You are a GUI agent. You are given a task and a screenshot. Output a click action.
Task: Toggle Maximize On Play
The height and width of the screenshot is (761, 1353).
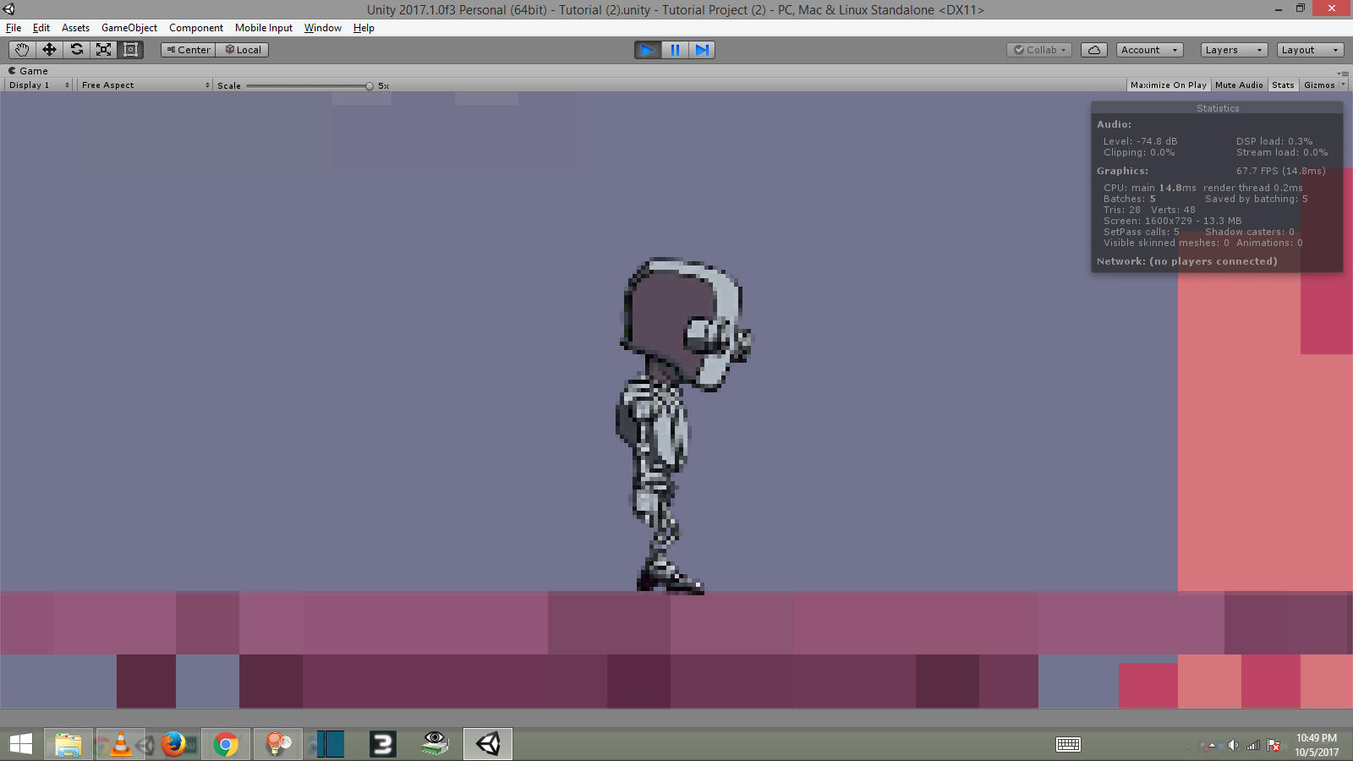tap(1169, 85)
